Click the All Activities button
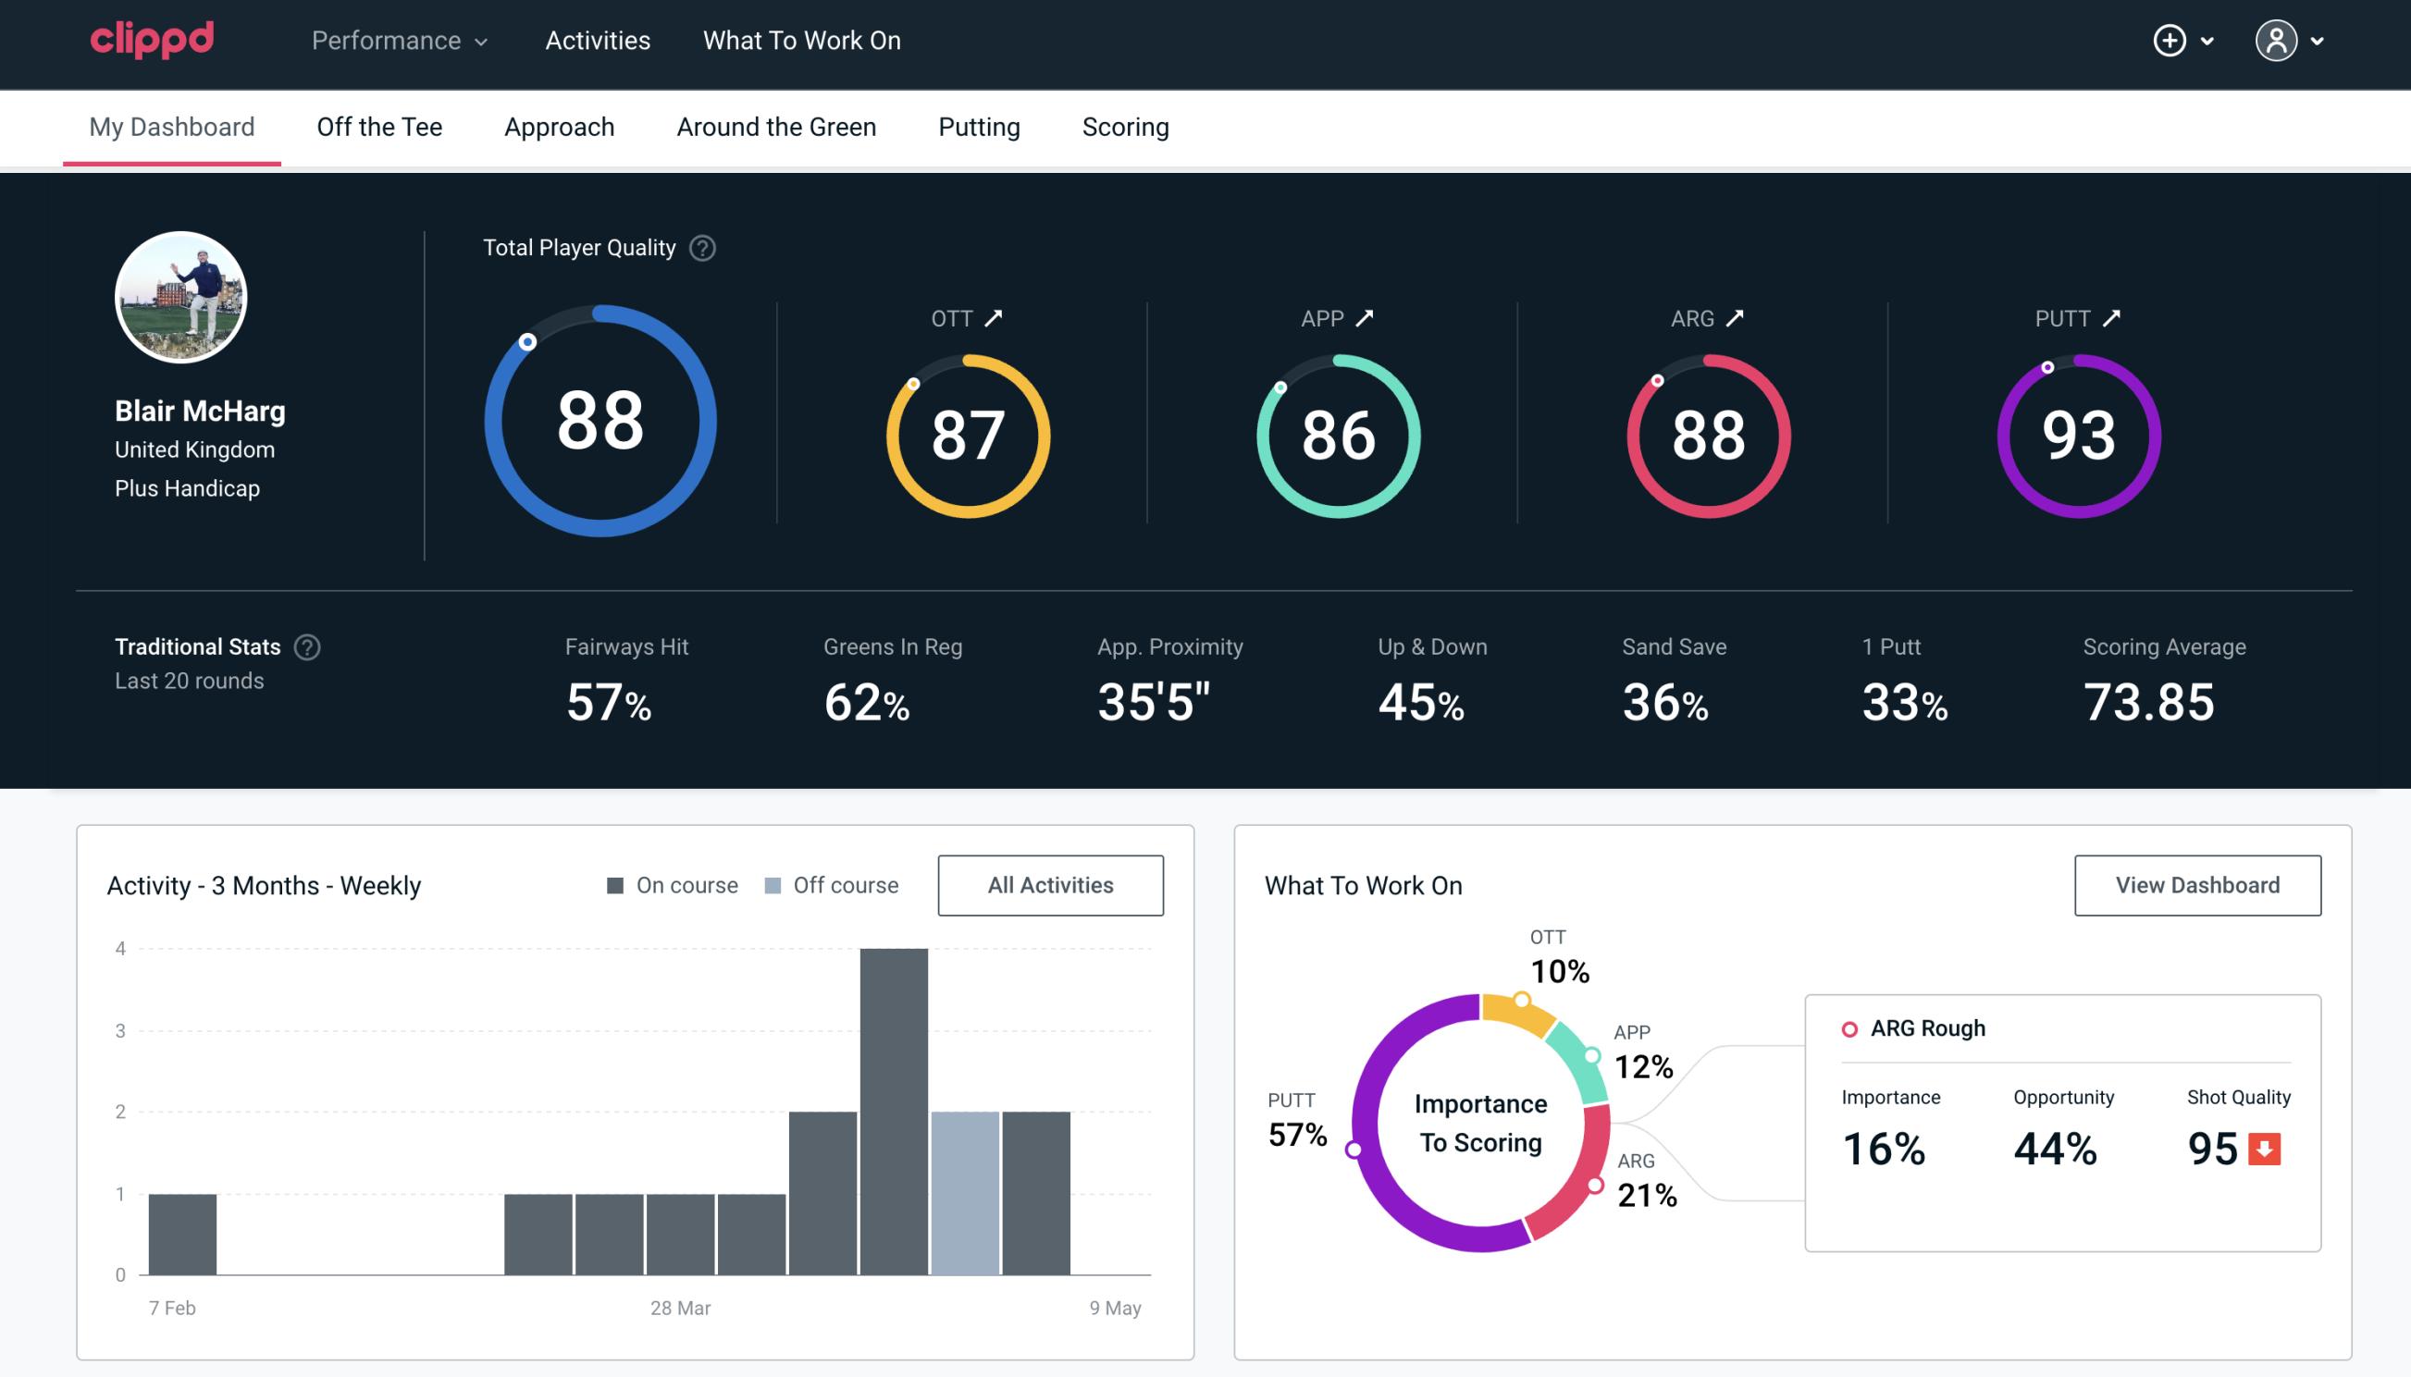Viewport: 2411px width, 1377px height. pyautogui.click(x=1050, y=884)
